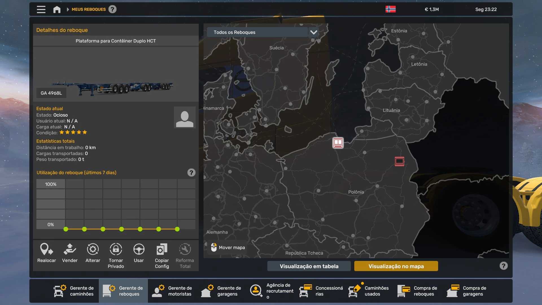Screen dimensions: 542x305
Task: Open Concessionárias from bottom bar
Action: click(x=321, y=291)
